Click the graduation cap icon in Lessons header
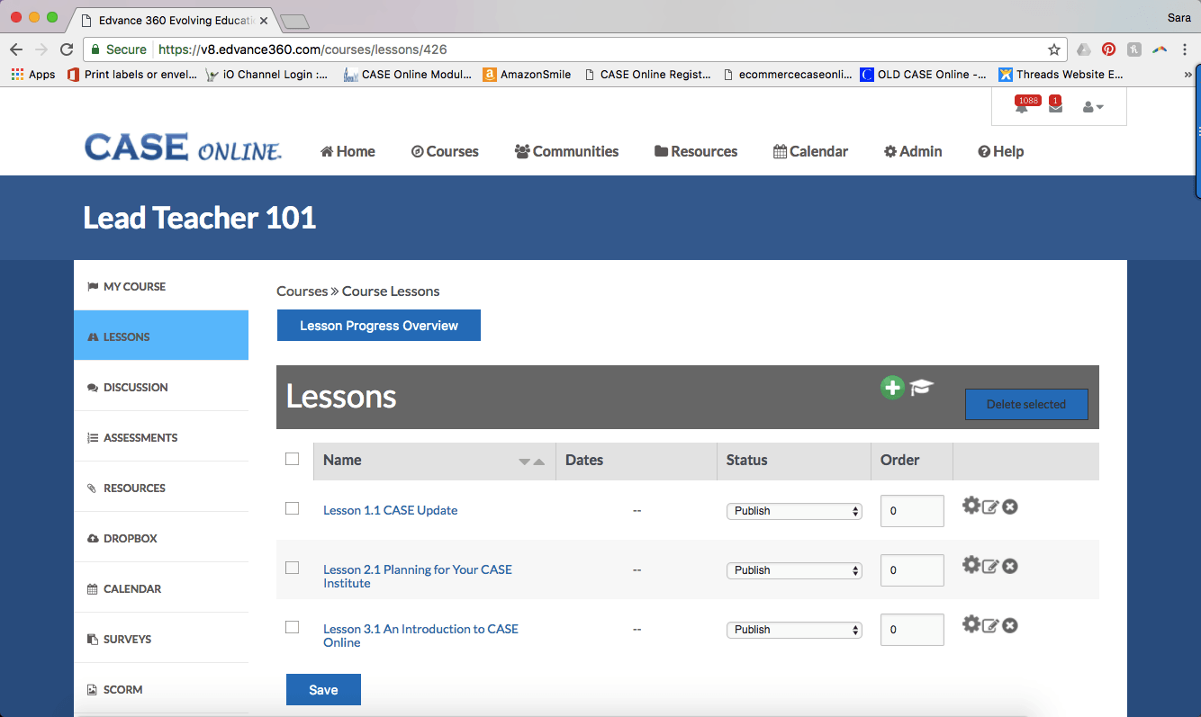 [x=921, y=388]
